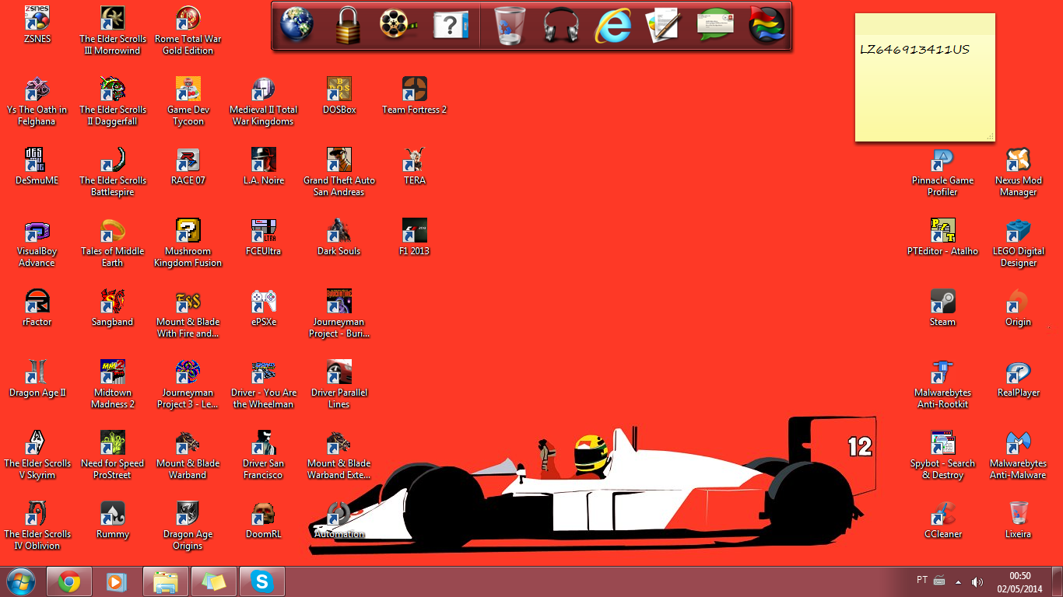This screenshot has height=597, width=1063.
Task: Launch Internet Explorer from the dock
Action: [613, 26]
